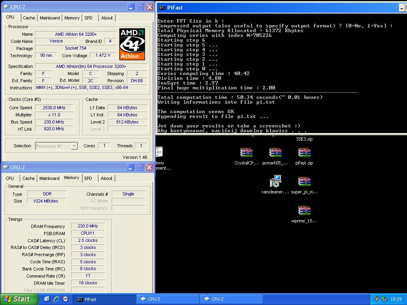This screenshot has height=305, width=407.
Task: Click the DRAM Idle Timer 16 clocks value
Action: [x=88, y=283]
